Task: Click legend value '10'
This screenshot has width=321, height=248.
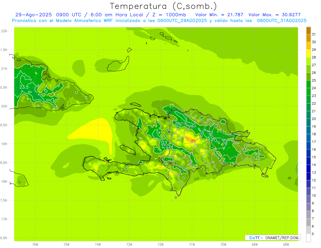Action: click(314, 196)
